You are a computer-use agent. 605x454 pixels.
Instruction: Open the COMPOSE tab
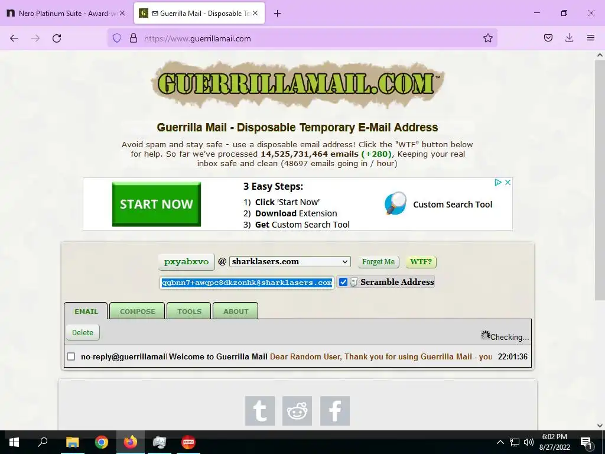pyautogui.click(x=137, y=311)
